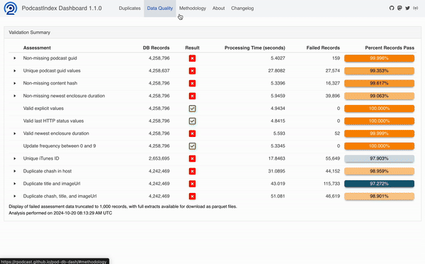Screen dimensions: 425x264
Task: Click red X result for Valid newest enclosure duration
Action: (x=192, y=133)
